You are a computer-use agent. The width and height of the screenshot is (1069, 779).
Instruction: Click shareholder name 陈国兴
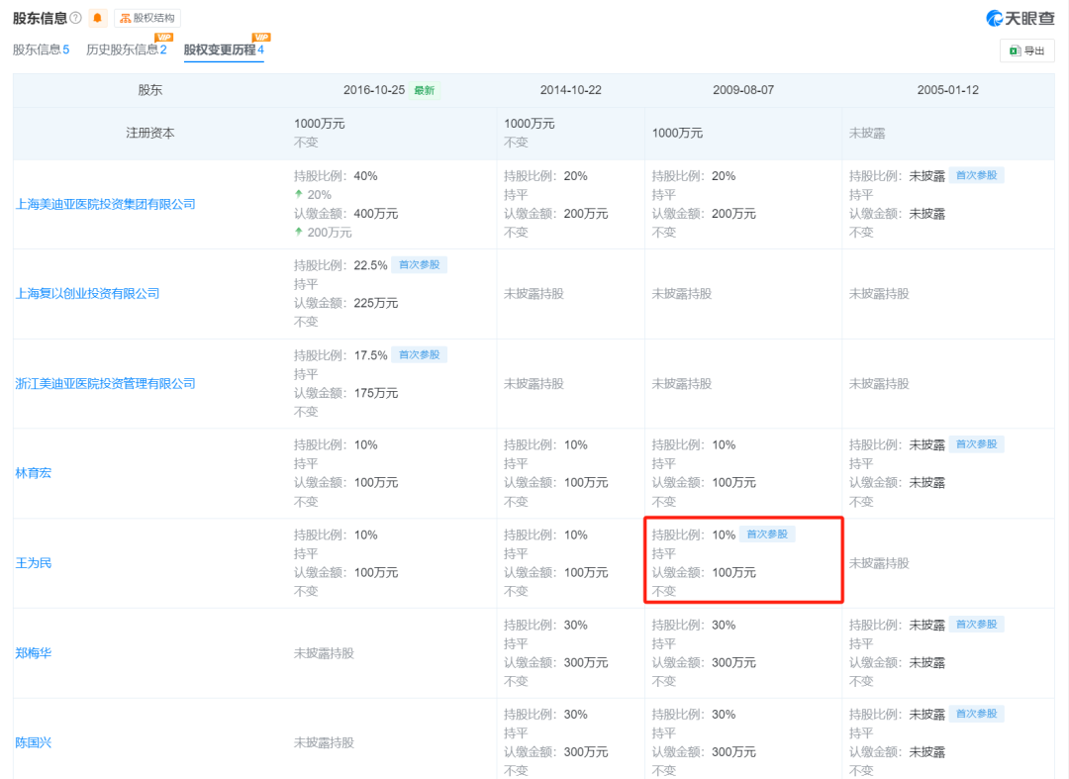point(33,742)
